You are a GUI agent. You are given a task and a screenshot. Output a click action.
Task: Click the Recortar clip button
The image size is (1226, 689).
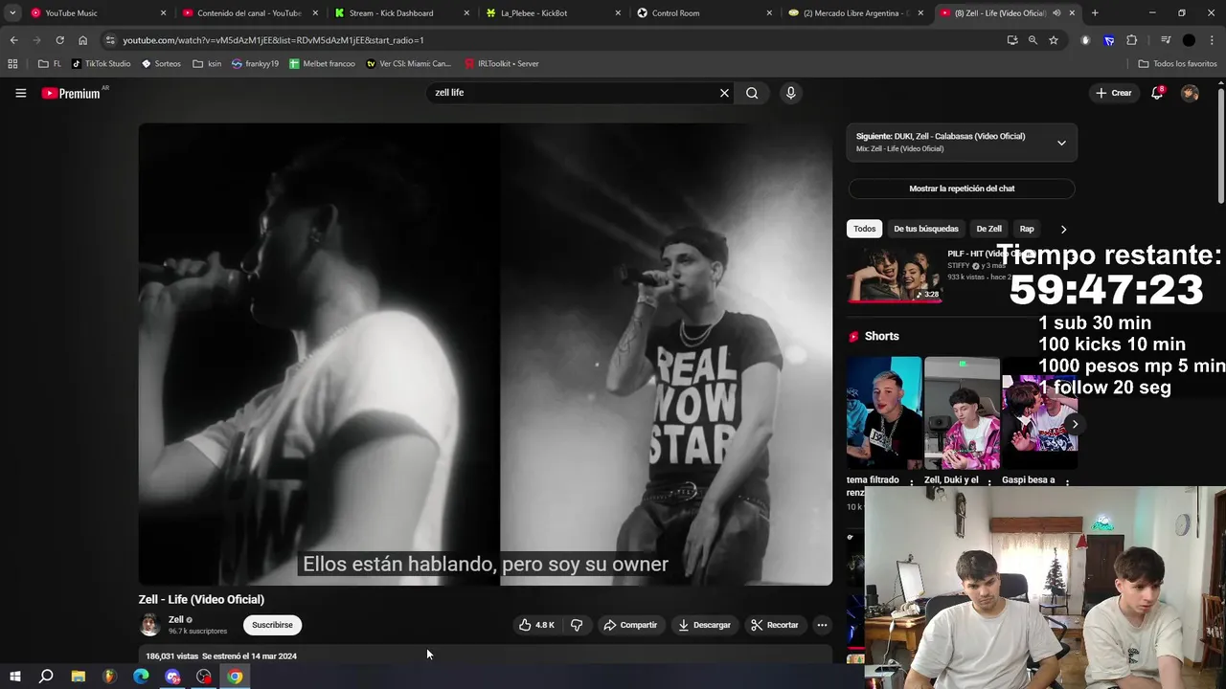(x=775, y=625)
